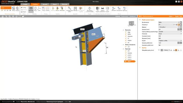Click the Wysokość [mm] value field
The image size is (183, 103).
[x=170, y=38]
